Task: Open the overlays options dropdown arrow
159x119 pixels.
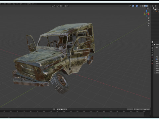Action: click(x=138, y=6)
